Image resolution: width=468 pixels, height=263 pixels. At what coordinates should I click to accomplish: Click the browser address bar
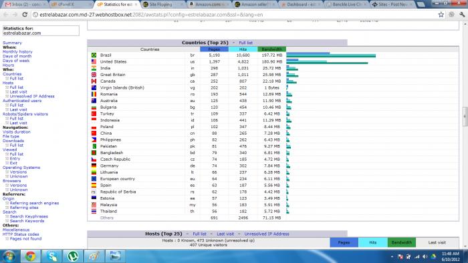(233, 15)
